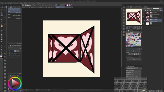Open the Layer menu
Image resolution: width=164 pixels, height=92 pixels.
click(x=21, y=3)
